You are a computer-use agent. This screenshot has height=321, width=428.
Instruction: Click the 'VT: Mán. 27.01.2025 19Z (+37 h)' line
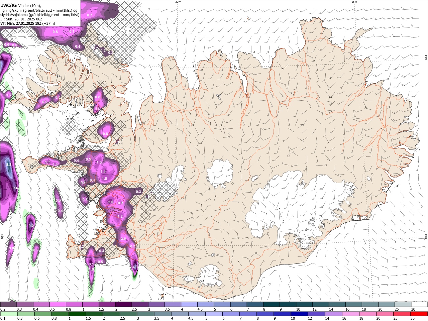tap(28, 23)
